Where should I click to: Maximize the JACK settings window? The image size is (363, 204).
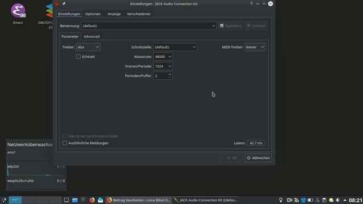click(264, 4)
